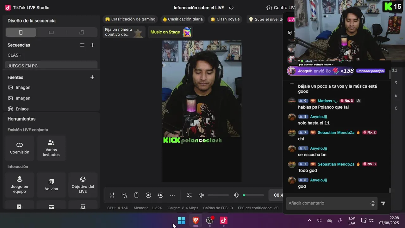Send the comment with arrow icon
This screenshot has width=405, height=228.
click(383, 204)
